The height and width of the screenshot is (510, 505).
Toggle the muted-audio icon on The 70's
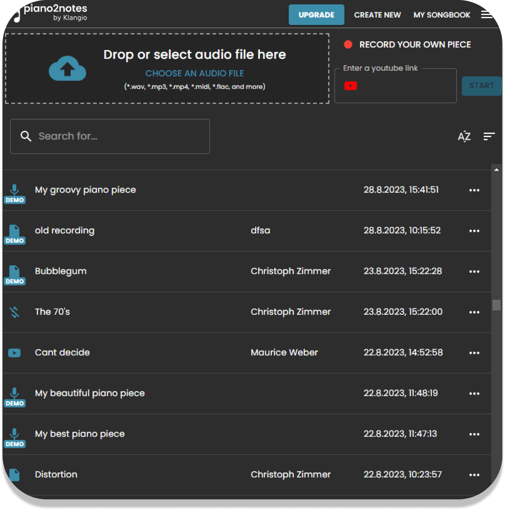click(x=15, y=311)
